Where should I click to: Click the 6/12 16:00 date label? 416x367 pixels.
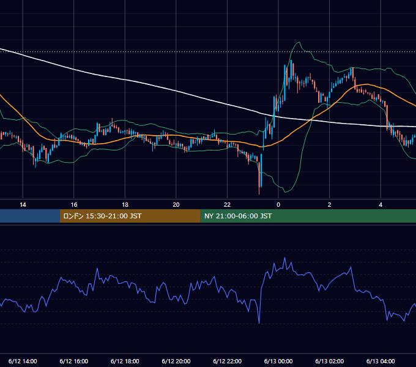[74, 361]
